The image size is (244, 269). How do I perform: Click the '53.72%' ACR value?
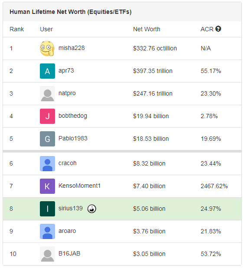tap(211, 254)
